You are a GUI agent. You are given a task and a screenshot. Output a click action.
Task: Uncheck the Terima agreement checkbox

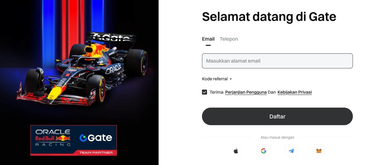pos(205,92)
